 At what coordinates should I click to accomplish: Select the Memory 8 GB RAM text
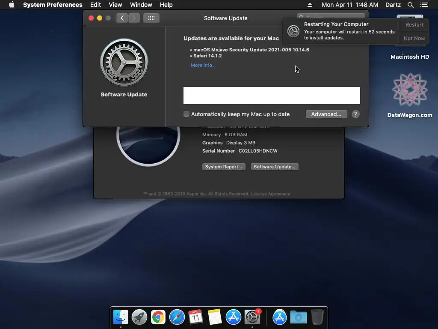225,135
